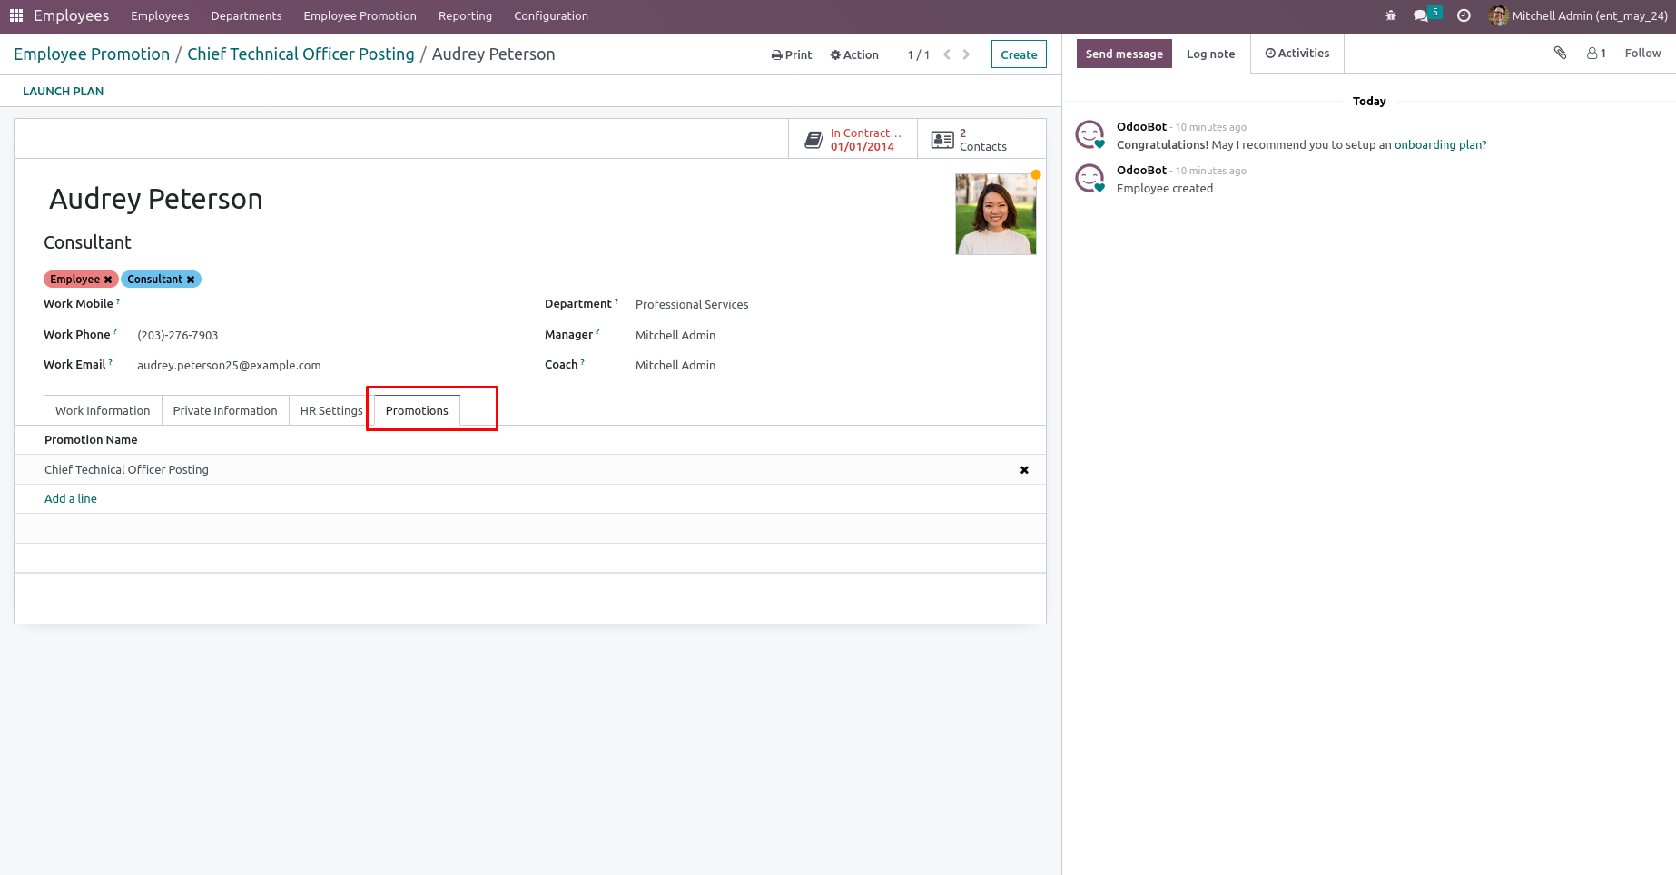This screenshot has width=1676, height=875.
Task: Open the Departments menu
Action: [246, 15]
